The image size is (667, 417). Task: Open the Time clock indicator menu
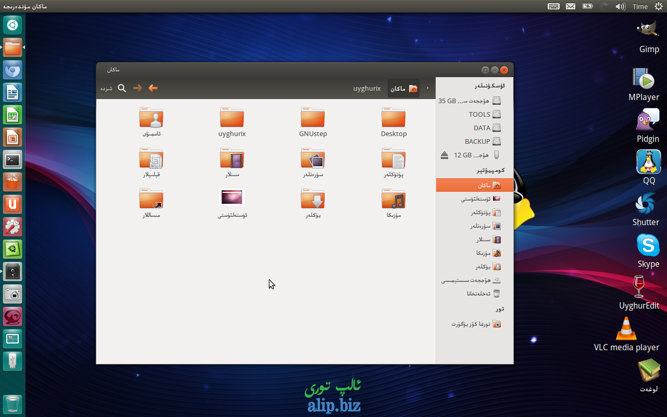[640, 6]
